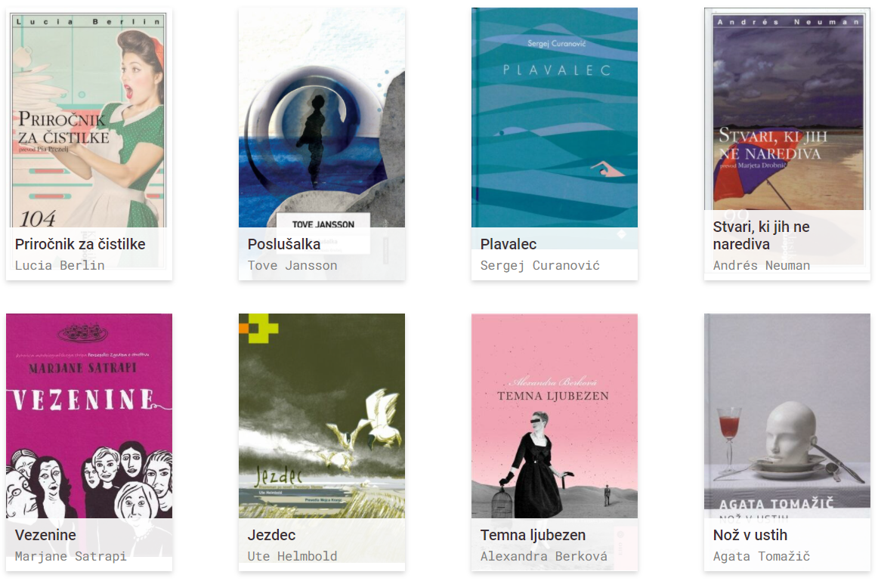This screenshot has width=878, height=584.
Task: Select the Nož v ustih cover
Action: point(787,416)
